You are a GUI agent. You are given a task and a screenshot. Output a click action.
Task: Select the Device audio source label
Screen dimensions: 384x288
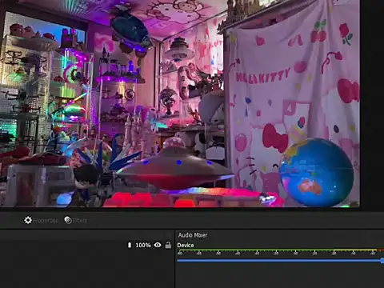[x=186, y=245]
